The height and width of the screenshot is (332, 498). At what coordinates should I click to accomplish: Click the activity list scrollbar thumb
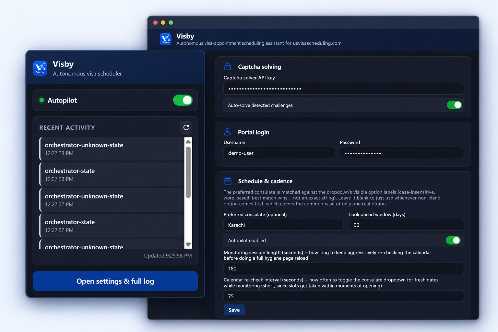pyautogui.click(x=188, y=172)
